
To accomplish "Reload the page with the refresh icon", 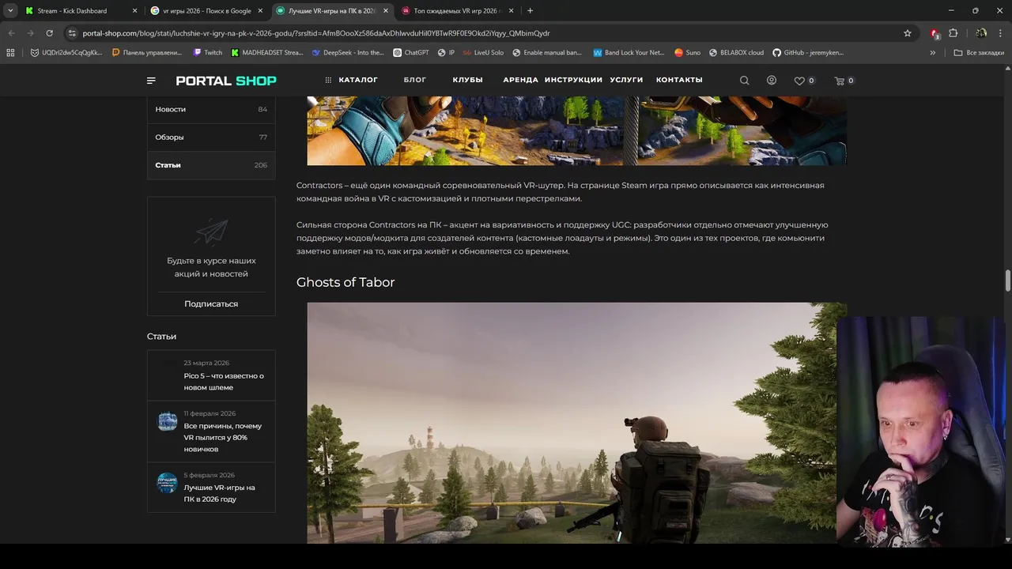I will click(49, 33).
